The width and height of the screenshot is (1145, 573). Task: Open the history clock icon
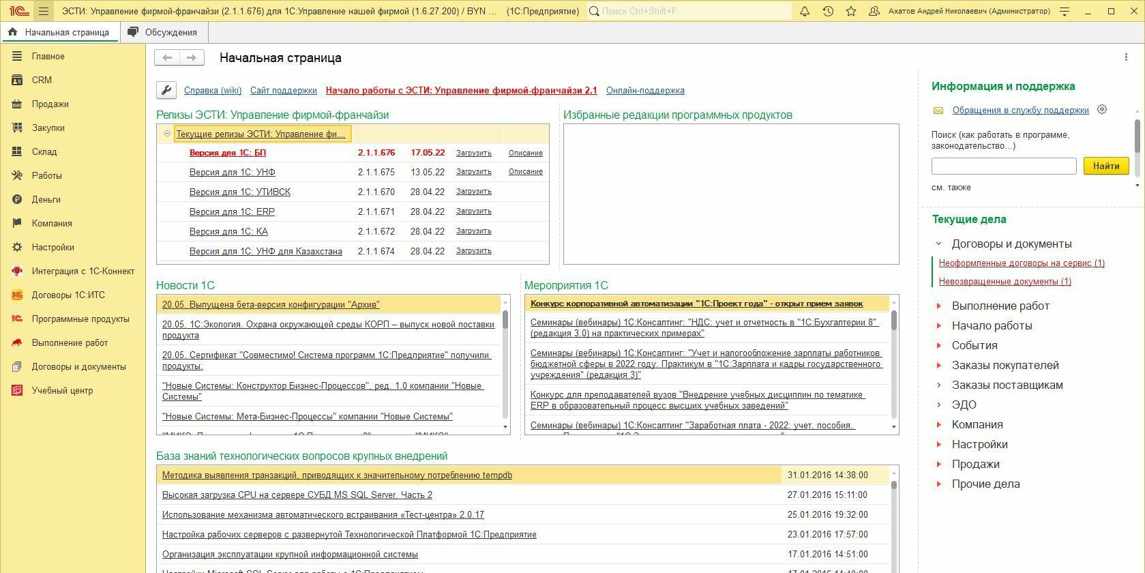pos(828,11)
